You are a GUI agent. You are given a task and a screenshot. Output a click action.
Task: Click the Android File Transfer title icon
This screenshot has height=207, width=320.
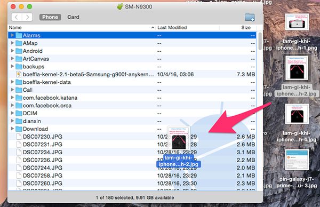tap(120, 6)
